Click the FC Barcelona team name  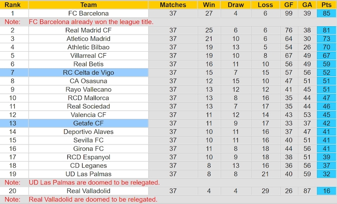88,13
